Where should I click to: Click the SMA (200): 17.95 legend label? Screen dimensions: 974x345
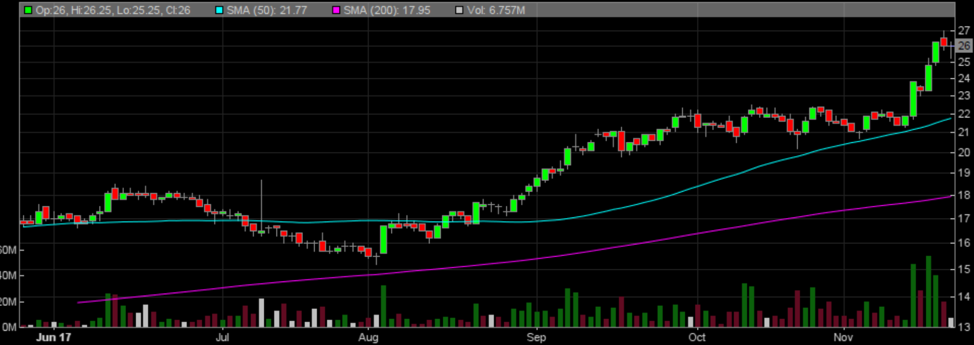click(387, 10)
